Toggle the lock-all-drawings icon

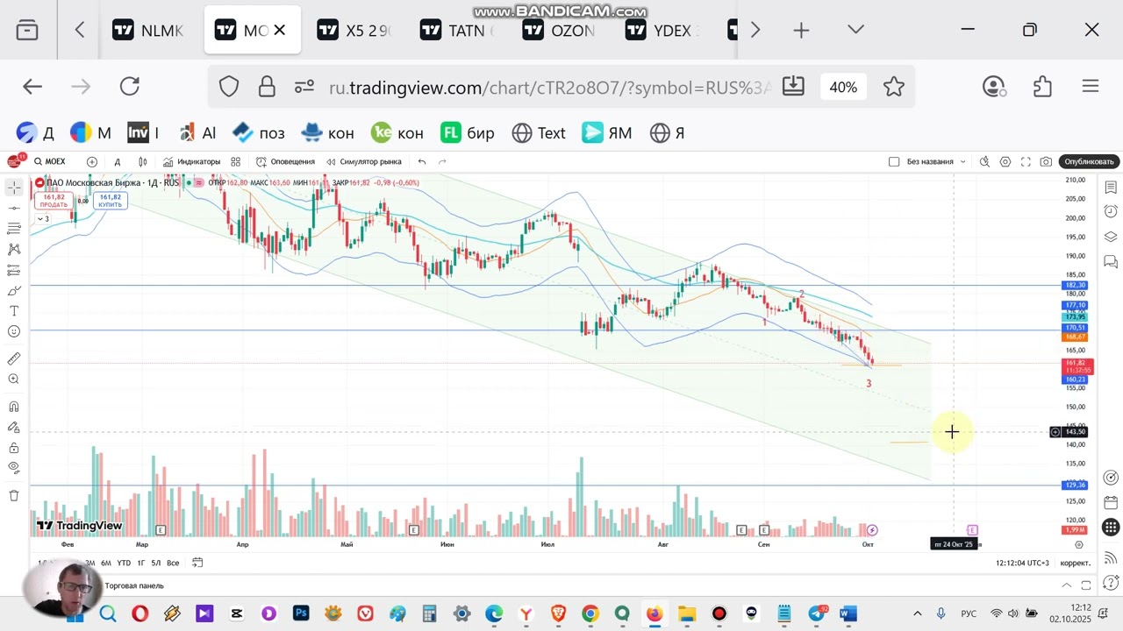point(14,448)
